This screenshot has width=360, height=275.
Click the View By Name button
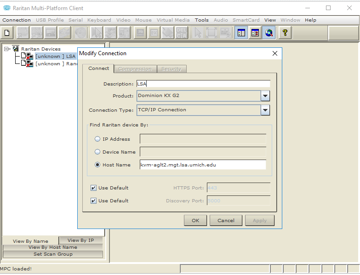tap(30, 241)
